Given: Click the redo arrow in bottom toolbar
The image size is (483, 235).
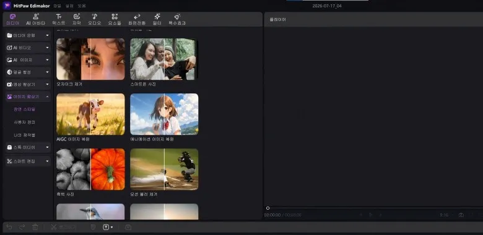Looking at the screenshot, I should click(22, 227).
